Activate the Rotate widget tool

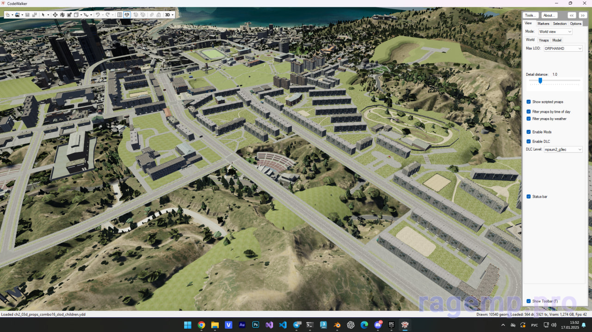click(x=62, y=15)
